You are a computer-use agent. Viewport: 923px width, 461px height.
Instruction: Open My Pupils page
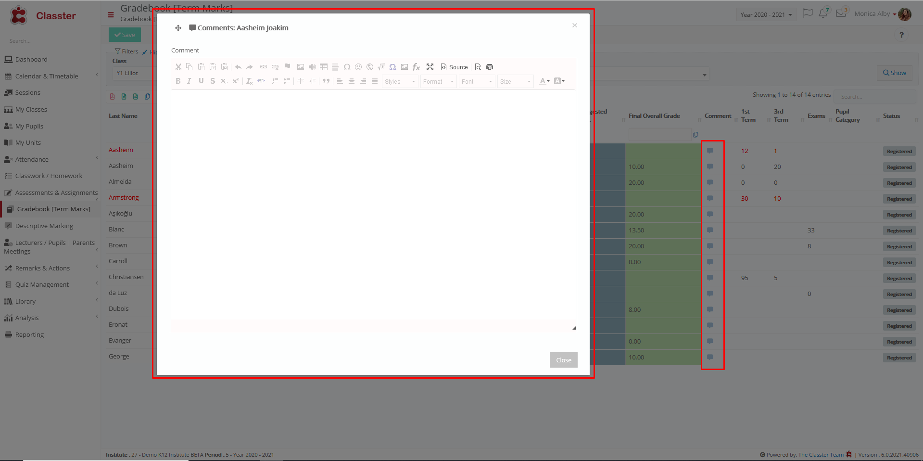pyautogui.click(x=29, y=126)
